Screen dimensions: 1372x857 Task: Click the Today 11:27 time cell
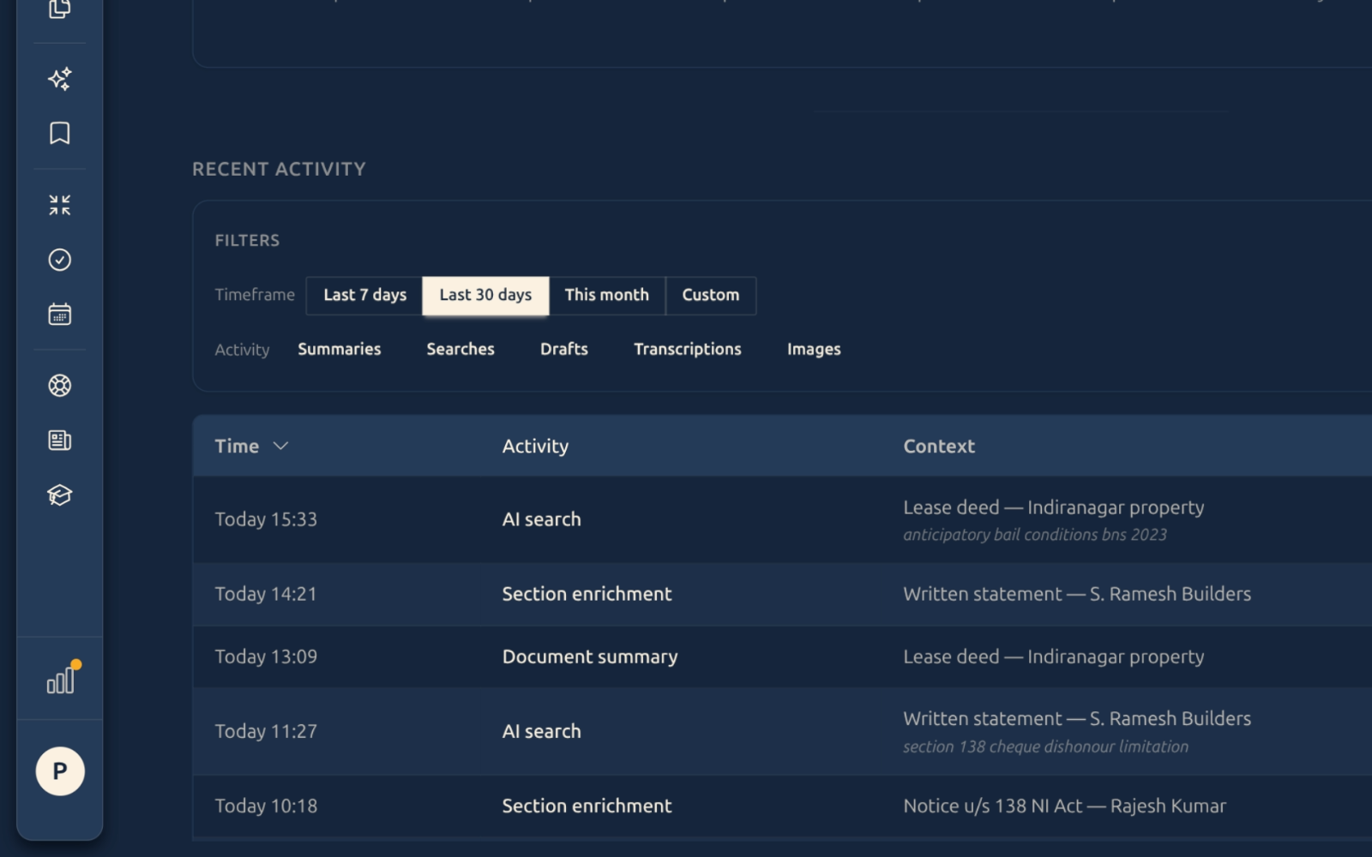[266, 731]
